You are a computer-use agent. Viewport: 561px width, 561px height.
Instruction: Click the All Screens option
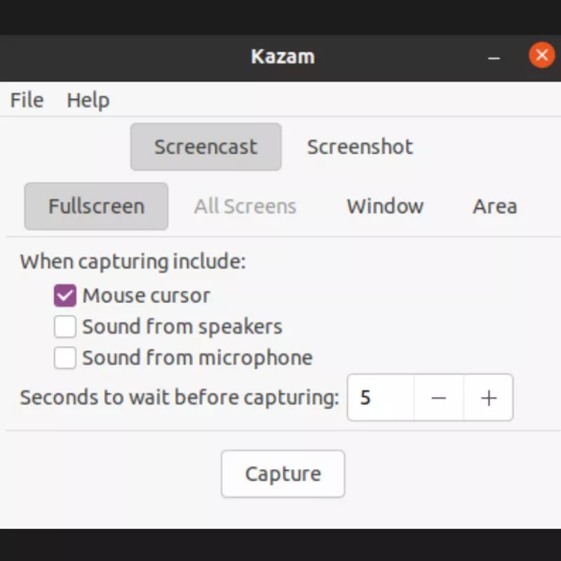tap(245, 205)
